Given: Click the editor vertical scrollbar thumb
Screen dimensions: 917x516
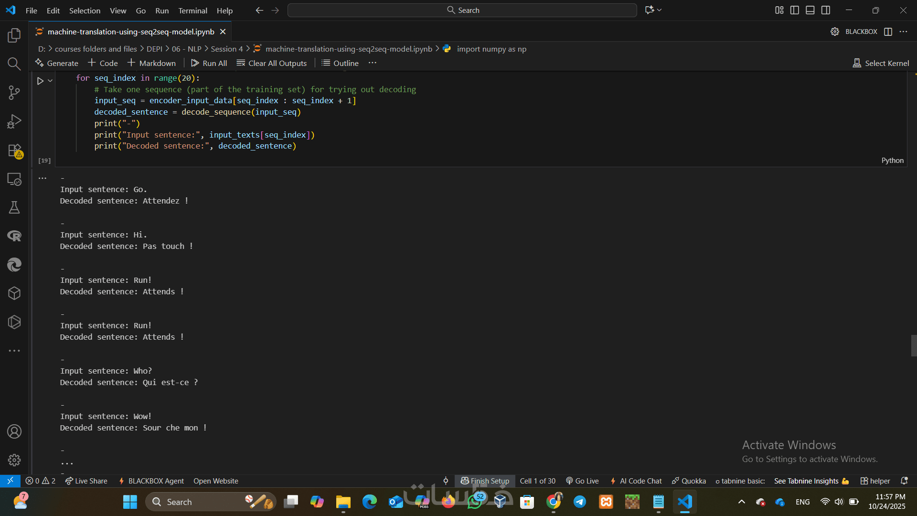Looking at the screenshot, I should [x=914, y=345].
